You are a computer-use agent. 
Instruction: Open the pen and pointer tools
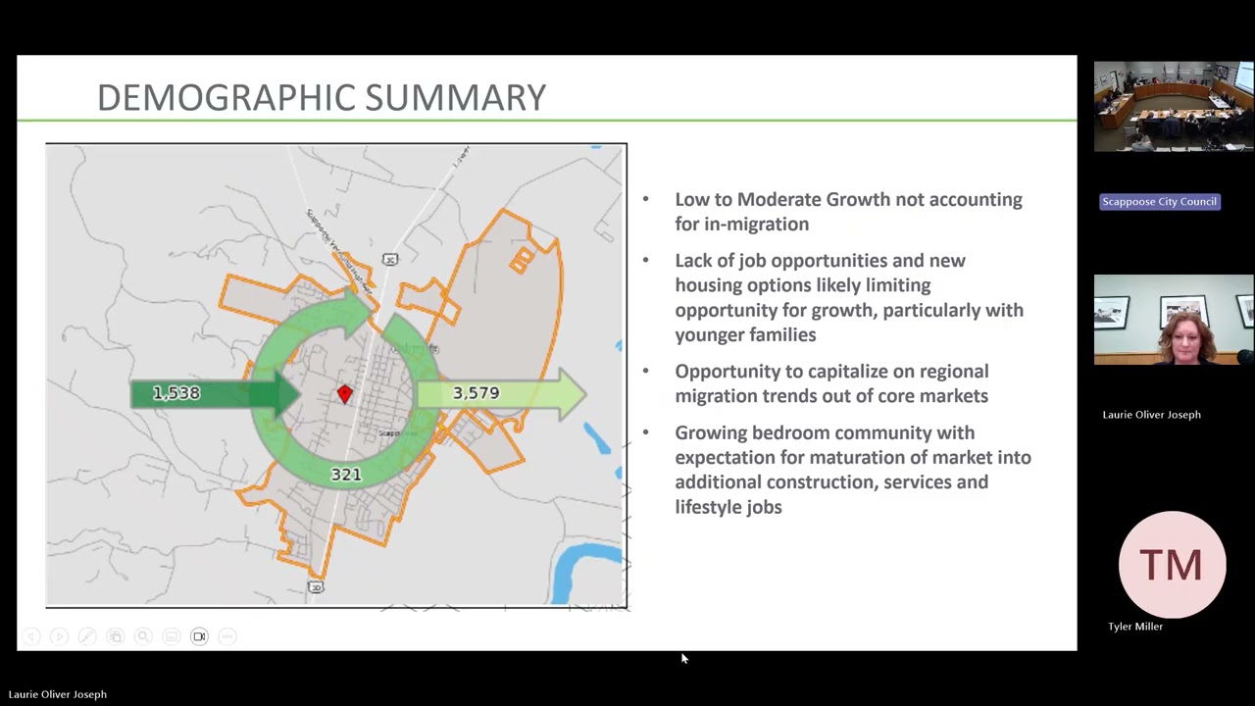tap(87, 636)
